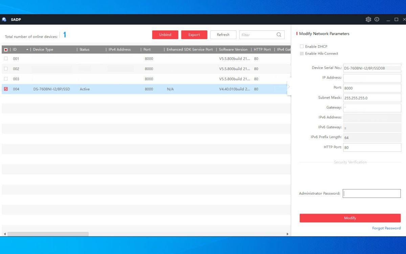Enable DHCP checkbox
The height and width of the screenshot is (254, 406).
click(x=302, y=47)
